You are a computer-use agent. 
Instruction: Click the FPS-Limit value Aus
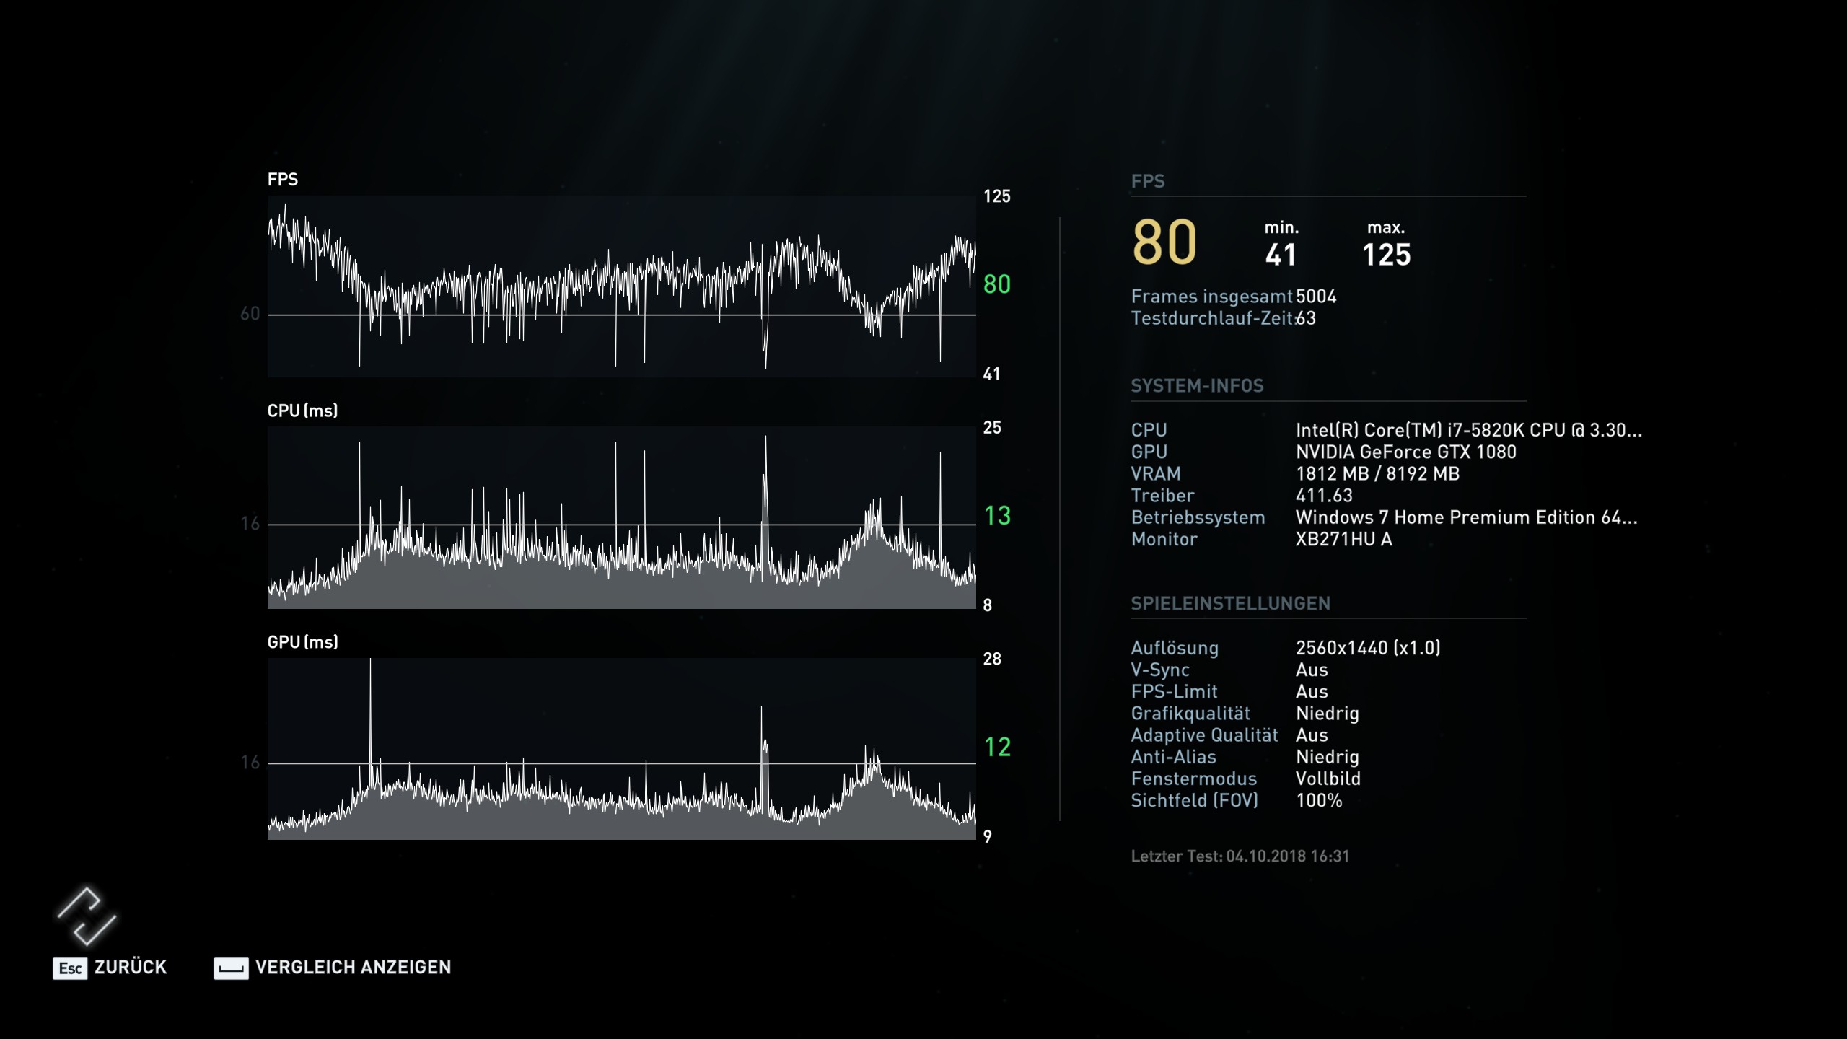tap(1312, 691)
